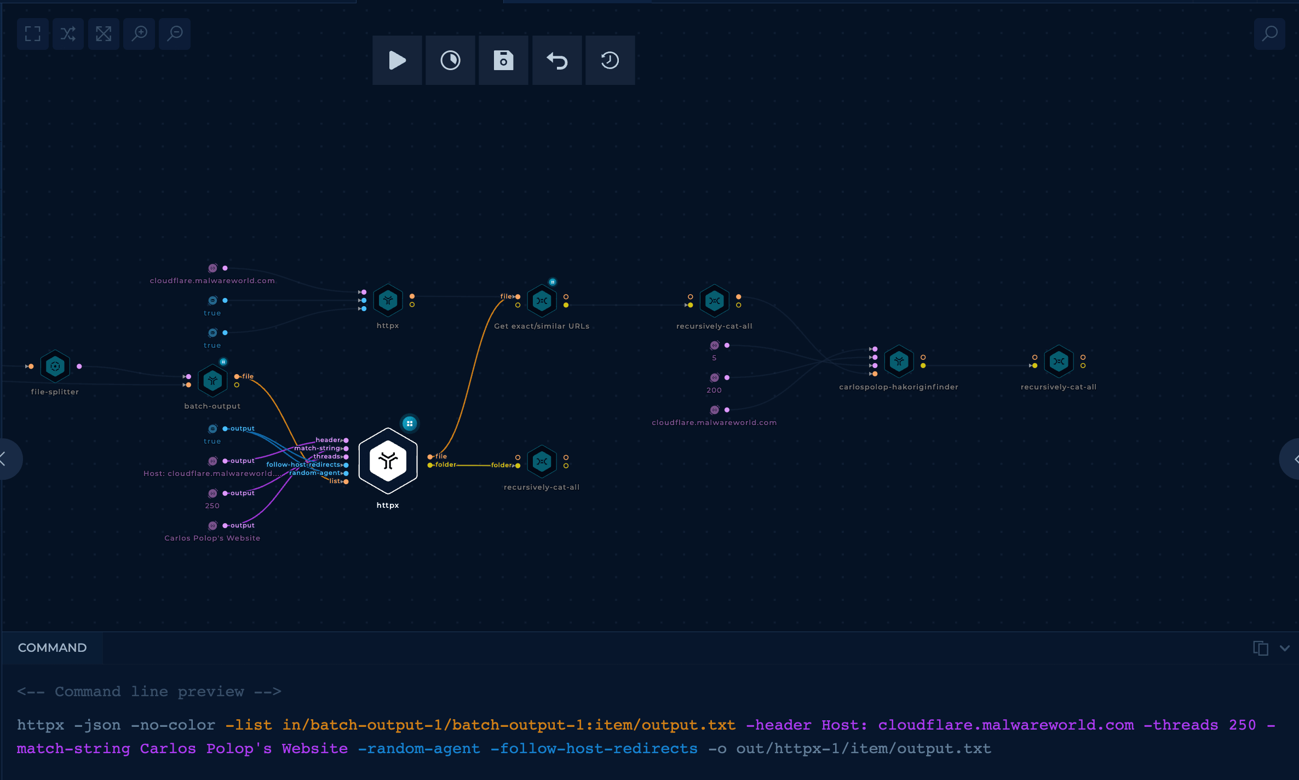Viewport: 1299px width, 780px height.
Task: Select the Host: cloudflare.malwareworld string node
Action: click(212, 461)
